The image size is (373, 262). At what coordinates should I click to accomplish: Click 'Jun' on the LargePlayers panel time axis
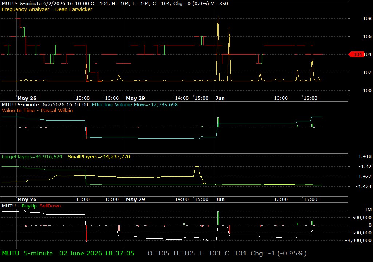pyautogui.click(x=220, y=199)
